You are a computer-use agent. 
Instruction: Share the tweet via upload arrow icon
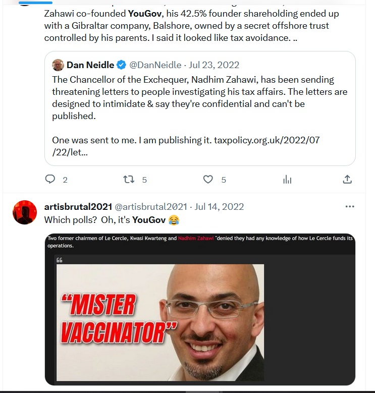347,180
